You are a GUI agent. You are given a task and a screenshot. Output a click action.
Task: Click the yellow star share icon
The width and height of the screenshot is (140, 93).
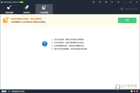coord(132,91)
